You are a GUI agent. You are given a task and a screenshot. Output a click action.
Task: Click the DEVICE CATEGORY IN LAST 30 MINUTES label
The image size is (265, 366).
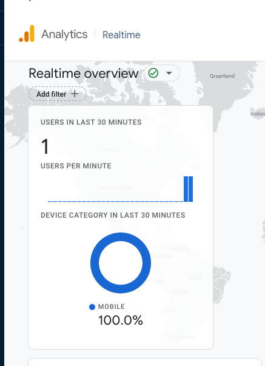coord(113,215)
